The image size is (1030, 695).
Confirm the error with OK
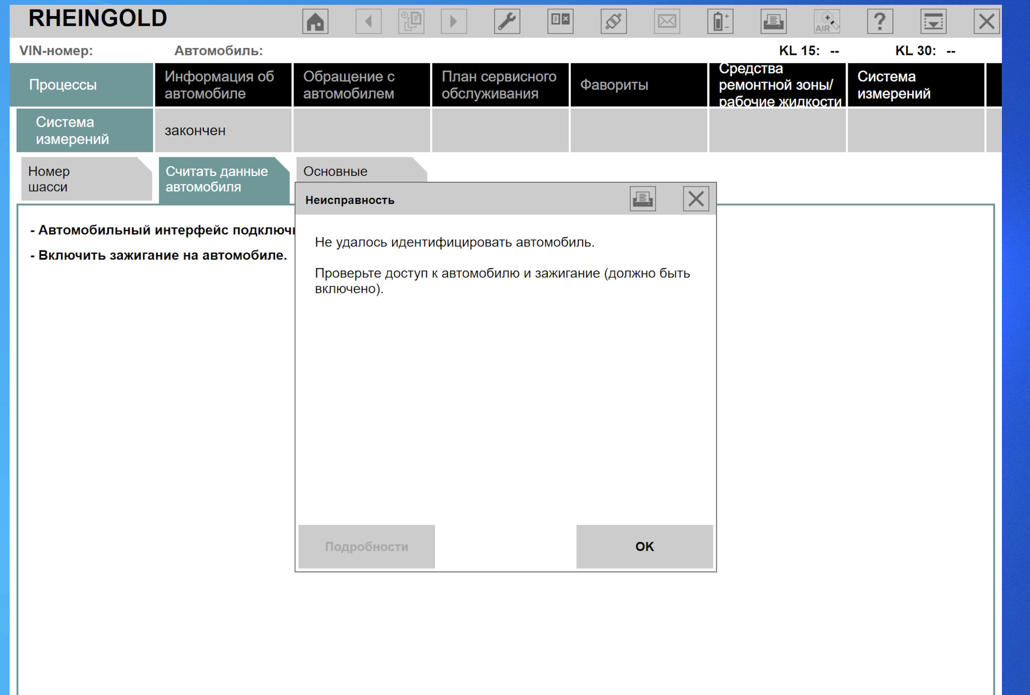(x=644, y=546)
